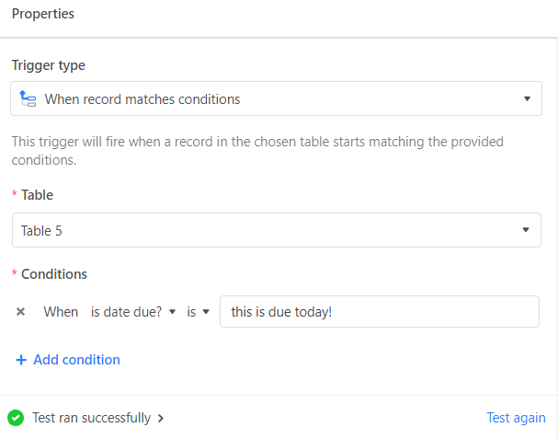Select 'When record matches conditions' trigger field
This screenshot has width=558, height=439.
coord(276,98)
